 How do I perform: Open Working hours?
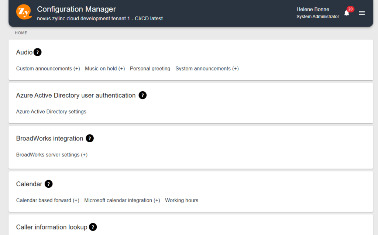pyautogui.click(x=182, y=200)
